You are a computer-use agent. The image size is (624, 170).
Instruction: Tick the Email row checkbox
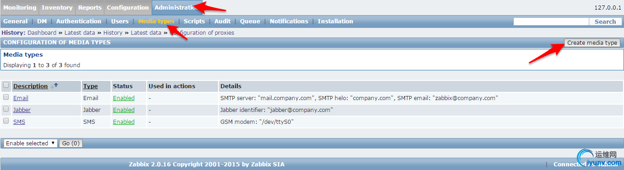tap(6, 97)
